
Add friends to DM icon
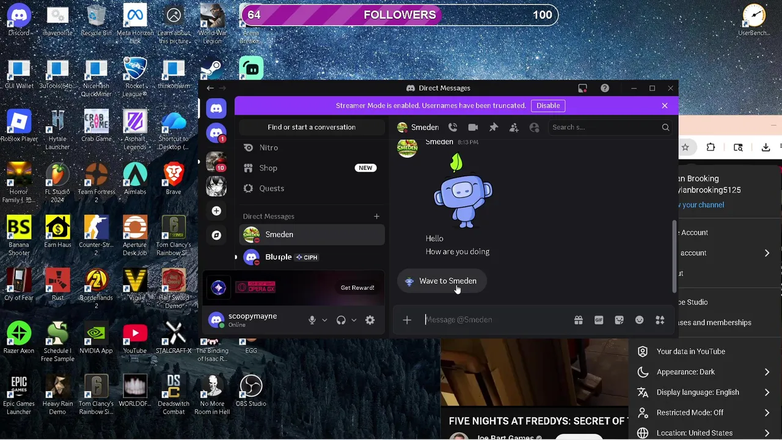(514, 127)
